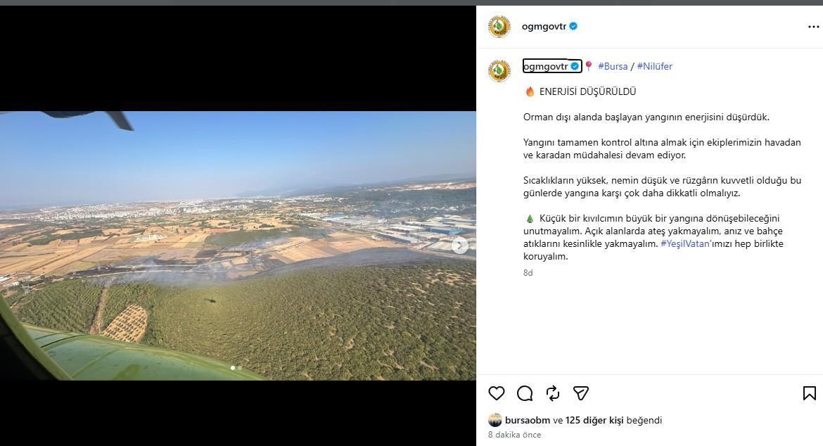Open the three-dot more options menu
823x446 pixels.
[x=813, y=27]
